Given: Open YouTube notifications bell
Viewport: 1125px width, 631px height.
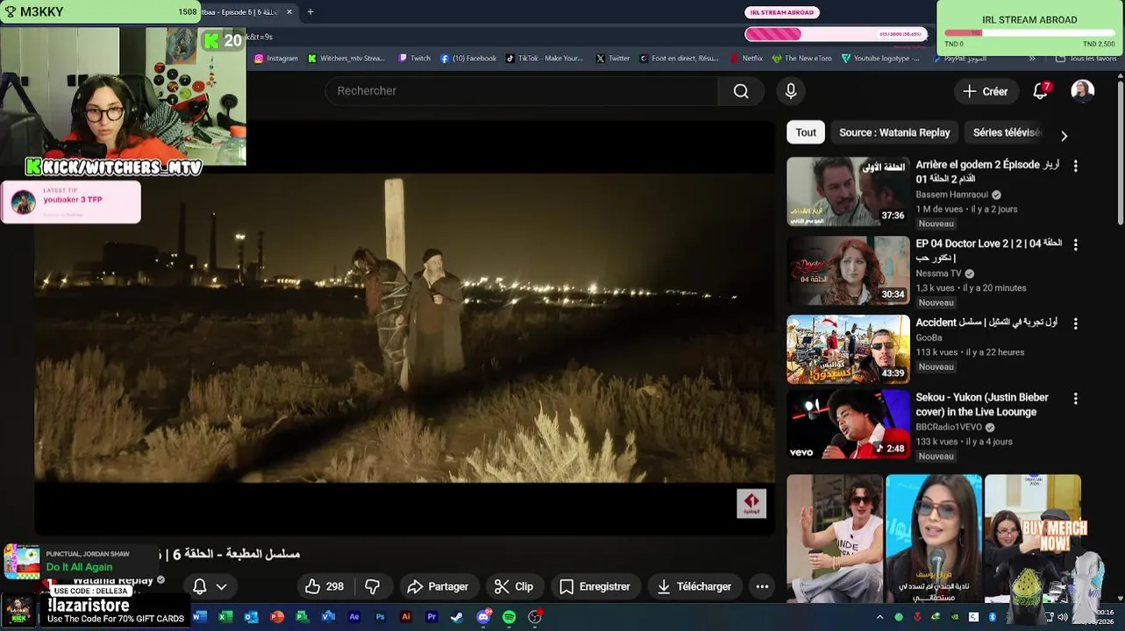Looking at the screenshot, I should [x=1041, y=91].
